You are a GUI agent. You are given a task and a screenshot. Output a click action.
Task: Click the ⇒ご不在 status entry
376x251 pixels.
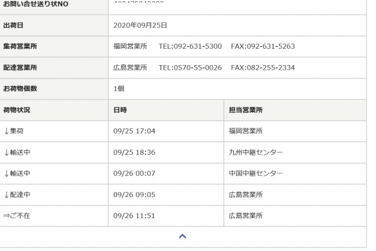tap(17, 216)
